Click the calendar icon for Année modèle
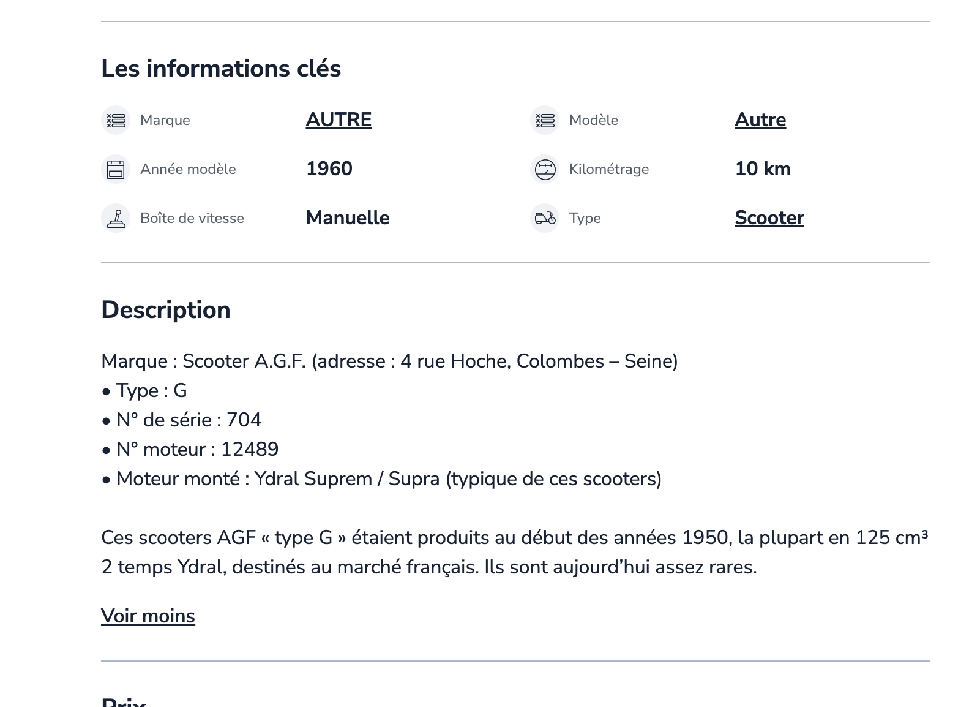 click(116, 169)
